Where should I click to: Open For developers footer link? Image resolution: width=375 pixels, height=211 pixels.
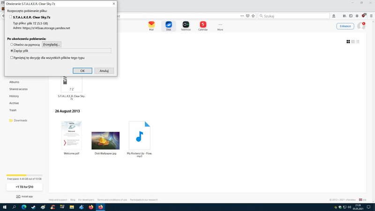click(86, 200)
